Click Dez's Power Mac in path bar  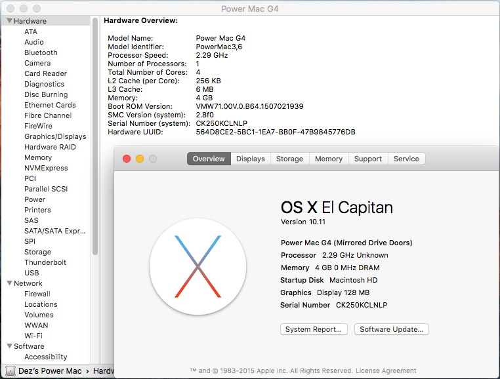pos(50,371)
